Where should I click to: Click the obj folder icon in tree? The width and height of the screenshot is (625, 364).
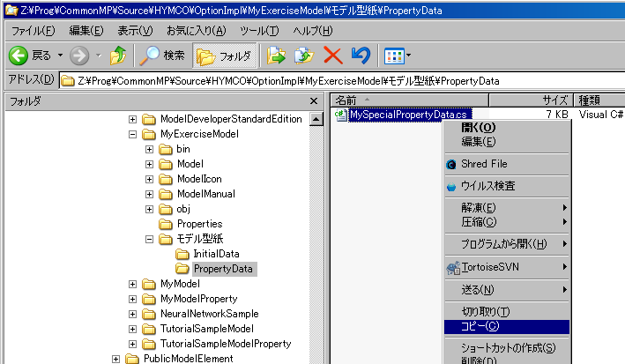coord(166,209)
